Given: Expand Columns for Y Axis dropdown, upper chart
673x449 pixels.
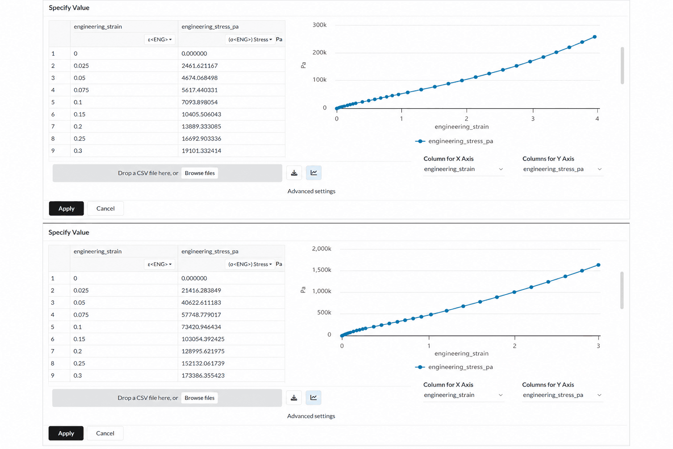Looking at the screenshot, I should 563,169.
